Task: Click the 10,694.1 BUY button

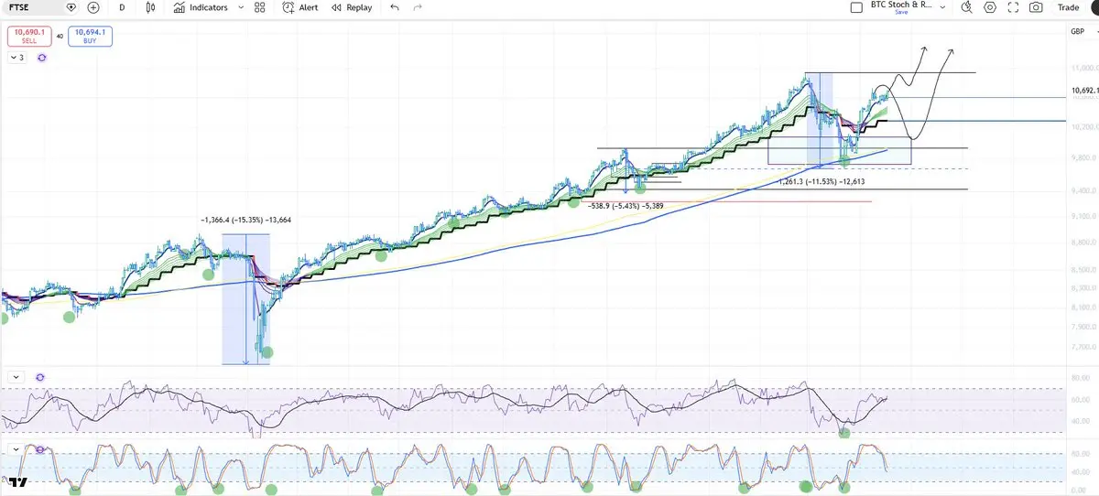Action: (90, 37)
